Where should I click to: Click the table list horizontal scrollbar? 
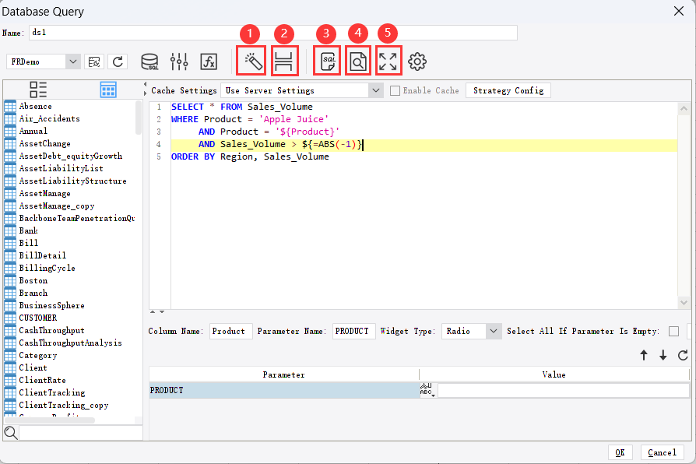click(x=50, y=420)
